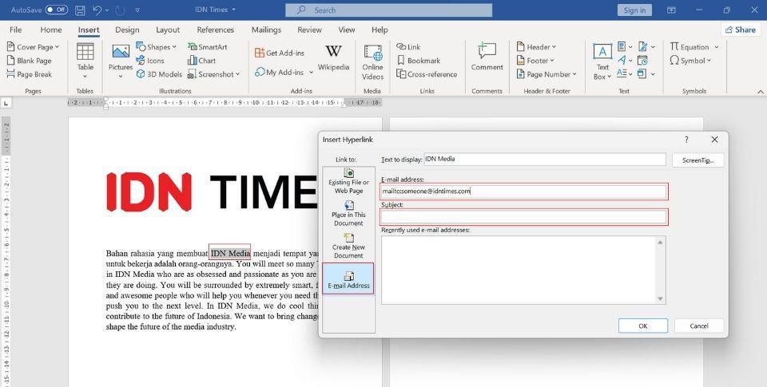
Task: Insert 3D Models
Action: [x=159, y=74]
